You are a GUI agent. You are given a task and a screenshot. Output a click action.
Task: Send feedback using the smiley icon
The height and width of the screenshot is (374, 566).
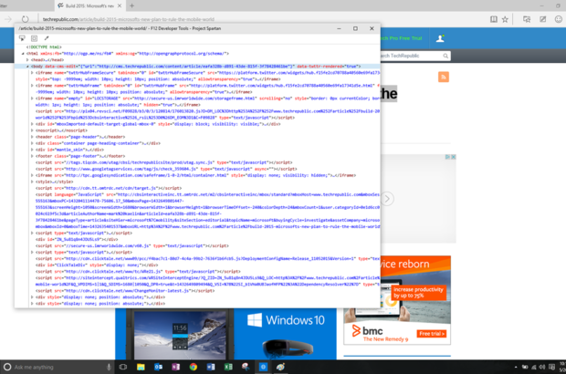pos(559,19)
